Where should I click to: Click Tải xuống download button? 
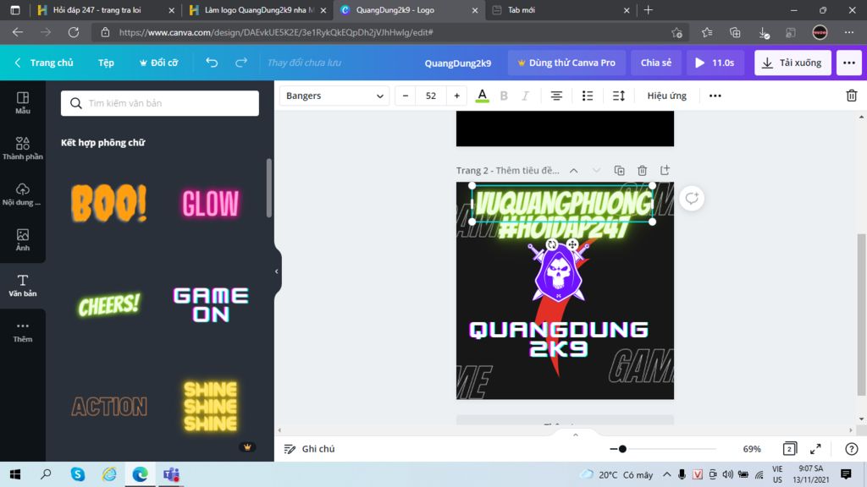pos(792,63)
